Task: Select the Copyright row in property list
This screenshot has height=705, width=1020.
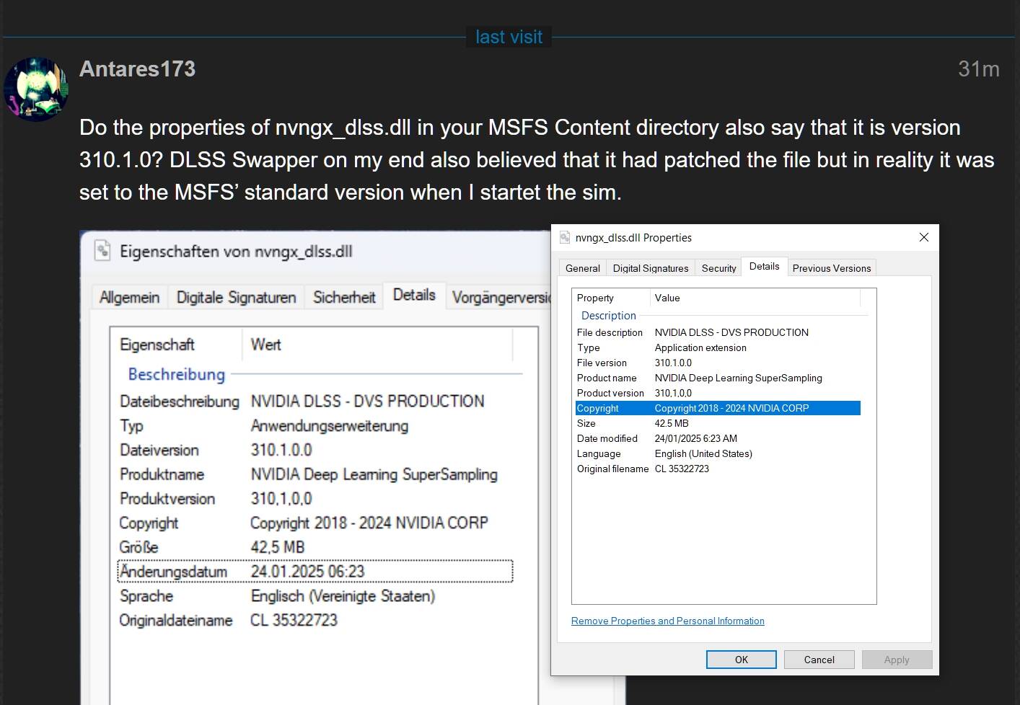Action: 718,408
